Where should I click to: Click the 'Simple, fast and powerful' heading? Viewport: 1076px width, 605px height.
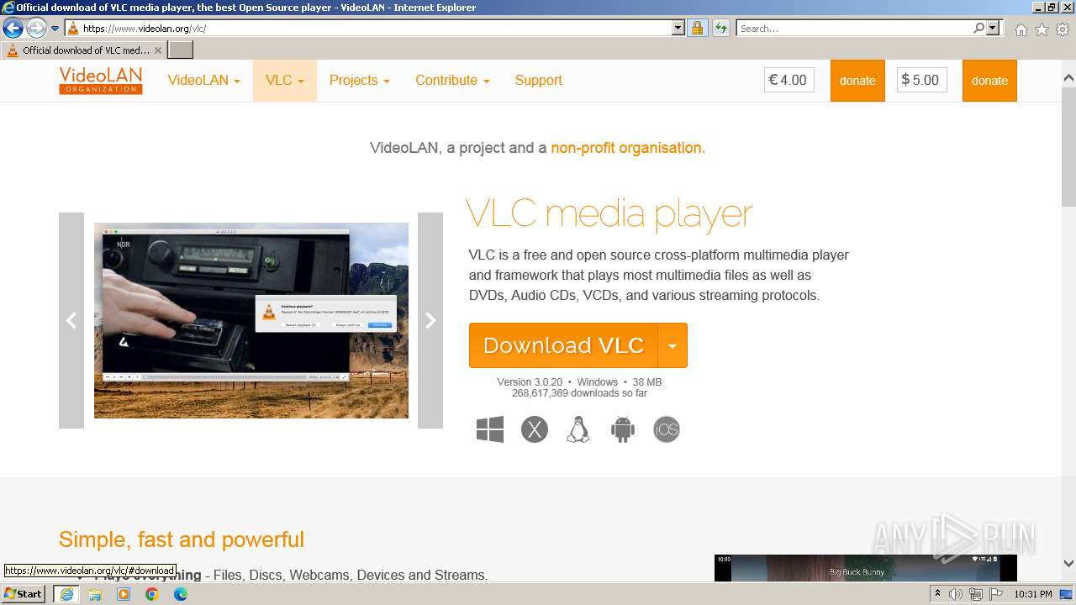(182, 539)
